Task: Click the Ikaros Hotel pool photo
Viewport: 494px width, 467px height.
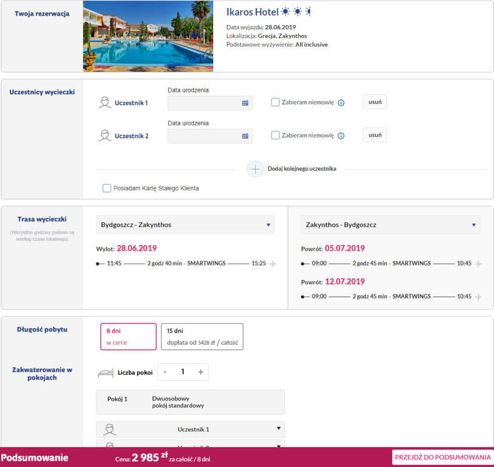Action: tap(148, 36)
